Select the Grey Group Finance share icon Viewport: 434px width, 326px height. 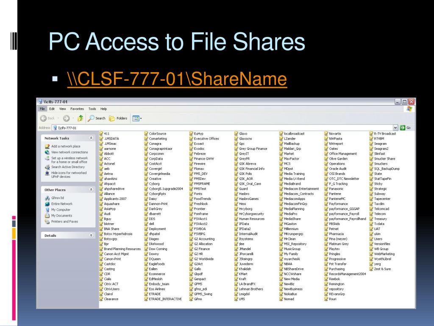pos(236,149)
